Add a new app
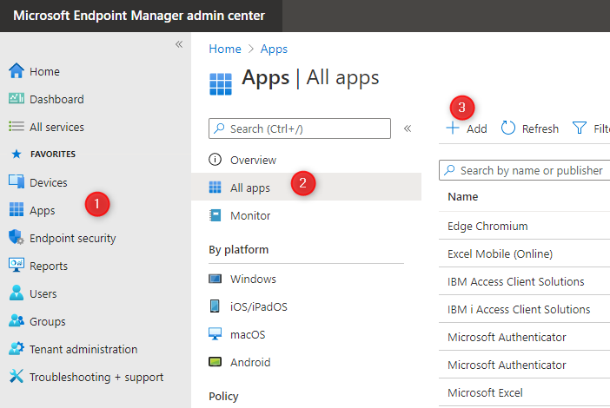 tap(467, 128)
